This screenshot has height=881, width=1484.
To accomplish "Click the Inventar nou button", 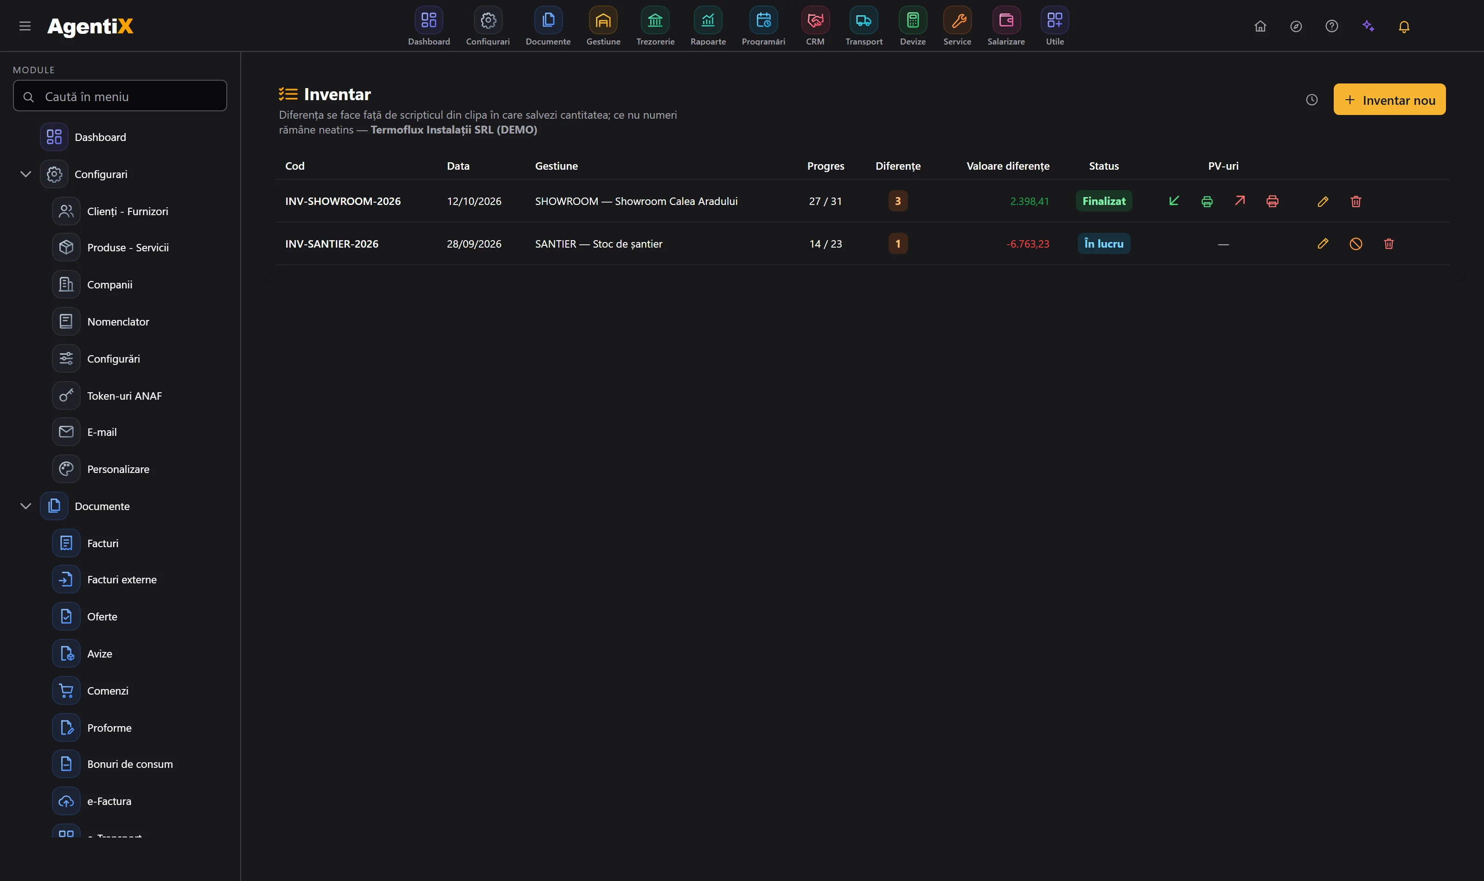I will (x=1389, y=99).
